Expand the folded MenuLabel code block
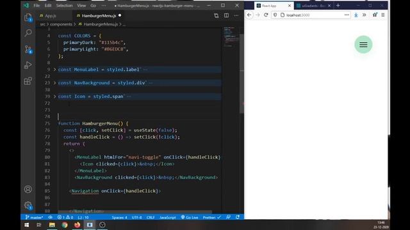410x230 pixels. click(54, 70)
